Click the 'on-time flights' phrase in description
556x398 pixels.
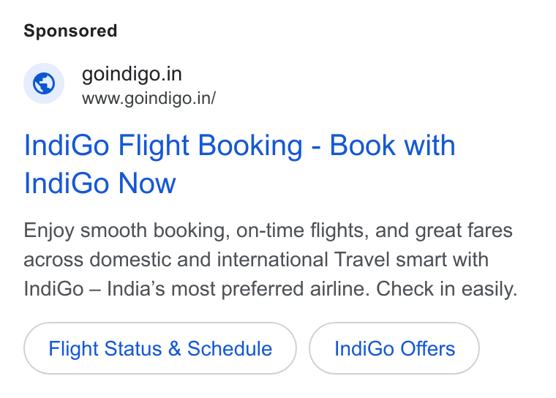point(302,230)
